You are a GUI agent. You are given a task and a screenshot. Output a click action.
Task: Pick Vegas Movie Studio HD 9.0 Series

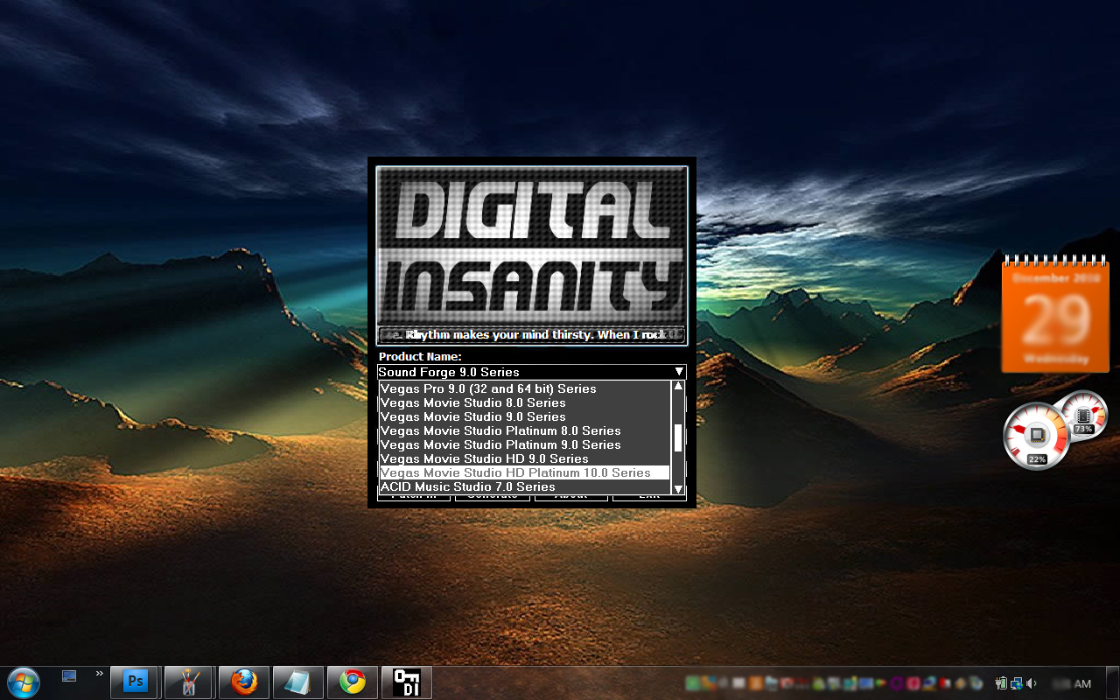point(524,458)
